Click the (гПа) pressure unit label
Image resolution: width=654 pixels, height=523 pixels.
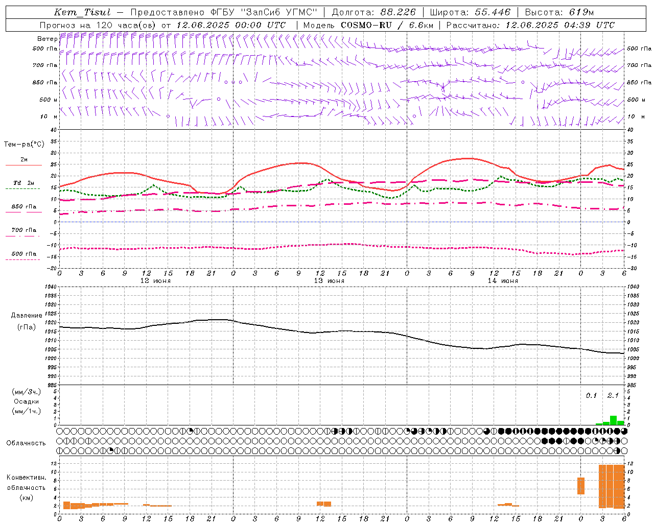[x=27, y=327]
